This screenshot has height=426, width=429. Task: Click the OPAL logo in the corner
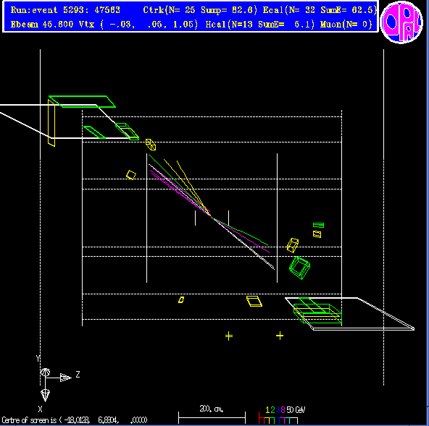(x=401, y=22)
